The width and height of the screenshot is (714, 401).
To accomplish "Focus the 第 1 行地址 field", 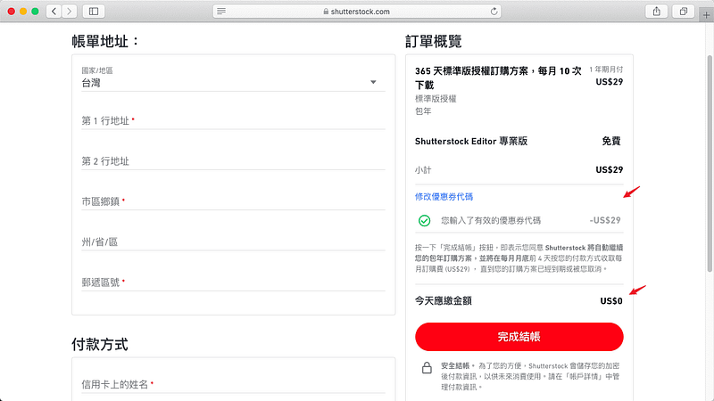I will coord(233,121).
